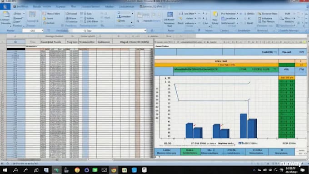Select the tallest blue bar in the chart
This screenshot has height=174, width=309.
[x=244, y=126]
